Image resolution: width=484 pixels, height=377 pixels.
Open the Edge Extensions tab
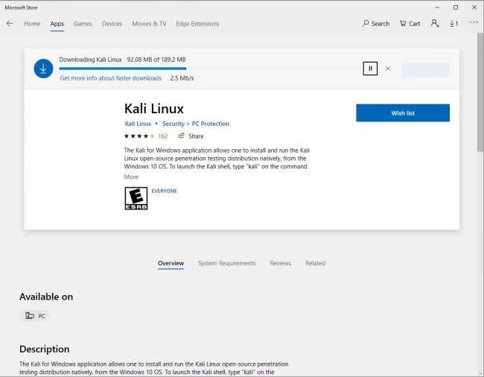[197, 24]
